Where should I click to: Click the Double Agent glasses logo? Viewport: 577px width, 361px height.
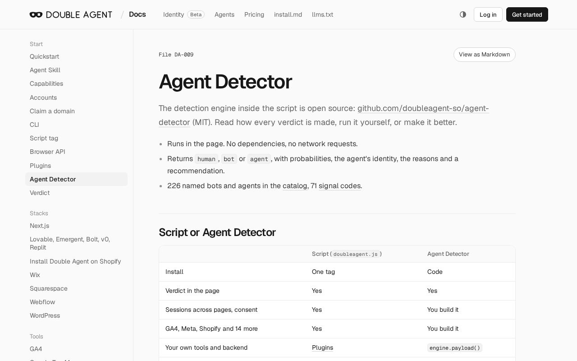[71, 14]
